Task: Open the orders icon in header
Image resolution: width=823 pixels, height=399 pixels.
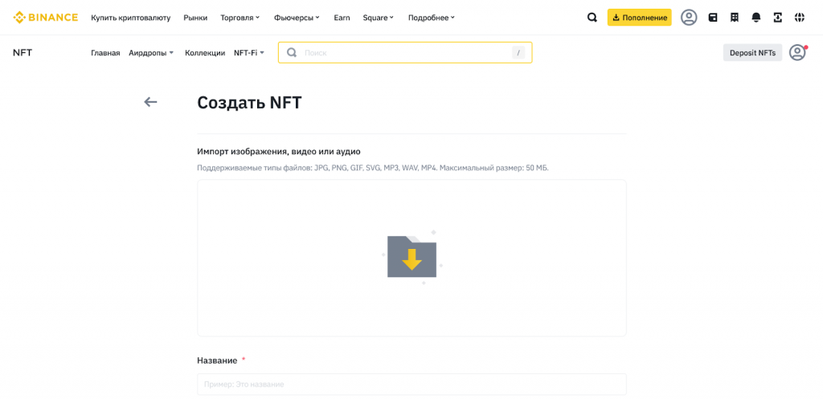Action: pyautogui.click(x=735, y=17)
